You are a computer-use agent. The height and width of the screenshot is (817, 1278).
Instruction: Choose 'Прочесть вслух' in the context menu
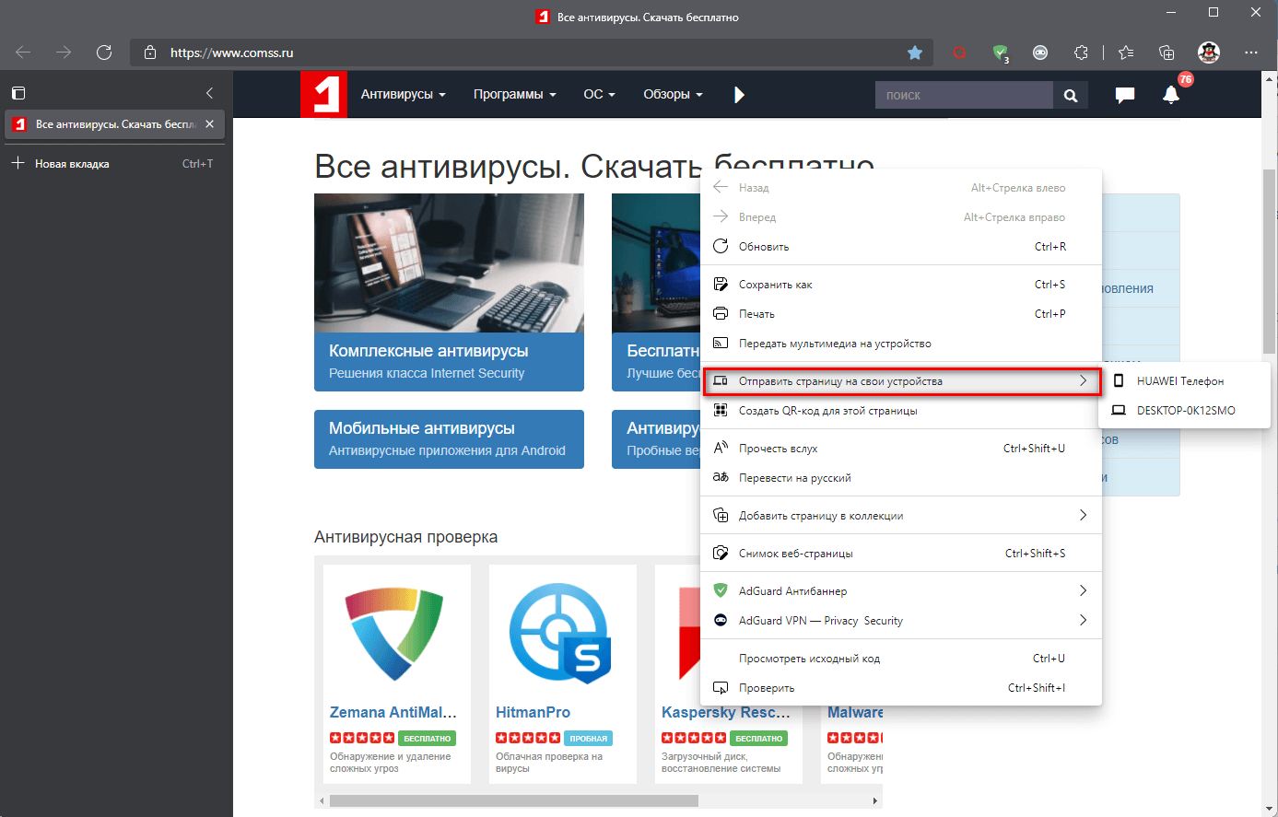point(902,449)
